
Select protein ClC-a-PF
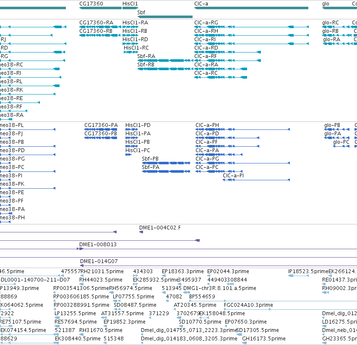pos(227,146)
